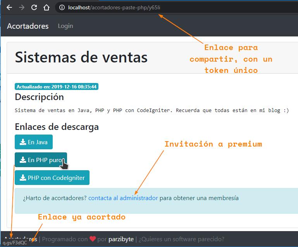The width and height of the screenshot is (298, 247).
Task: Click ¿Quieres un software parecido? link
Action: click(x=181, y=239)
